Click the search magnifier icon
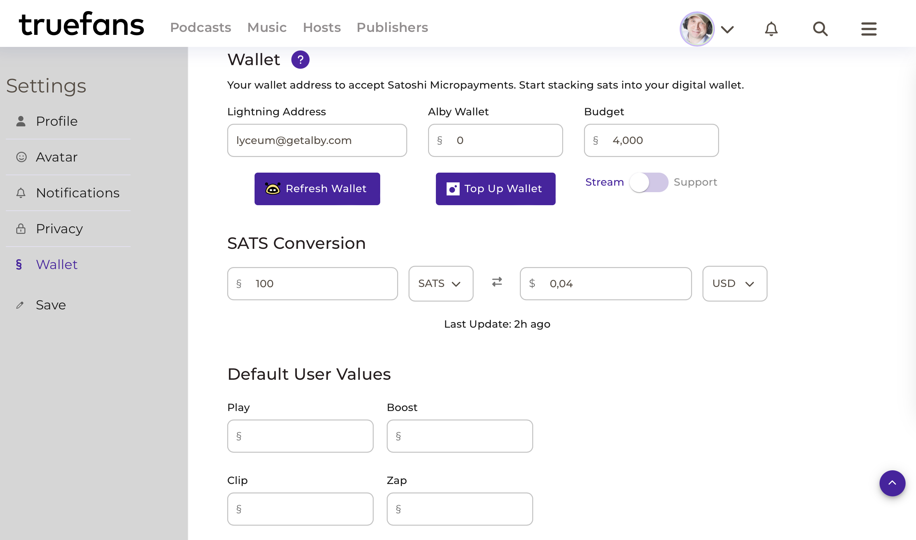Screen dimensions: 916x540 (820, 28)
